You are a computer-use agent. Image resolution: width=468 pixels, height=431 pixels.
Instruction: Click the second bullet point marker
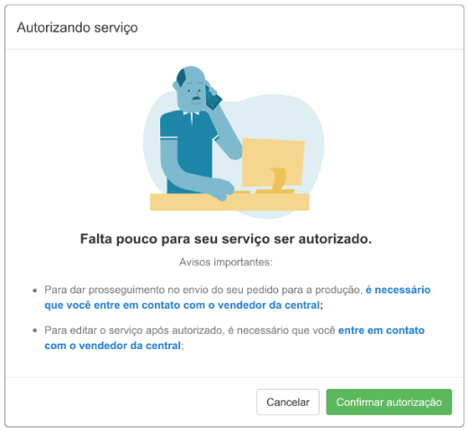click(35, 331)
